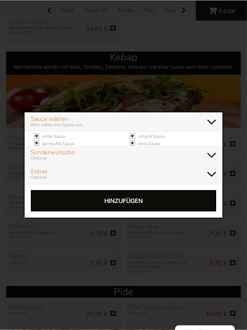Screen dimensions: 247x330
Task: Expand the Sonderwünsche section
Action: [x=123, y=155]
